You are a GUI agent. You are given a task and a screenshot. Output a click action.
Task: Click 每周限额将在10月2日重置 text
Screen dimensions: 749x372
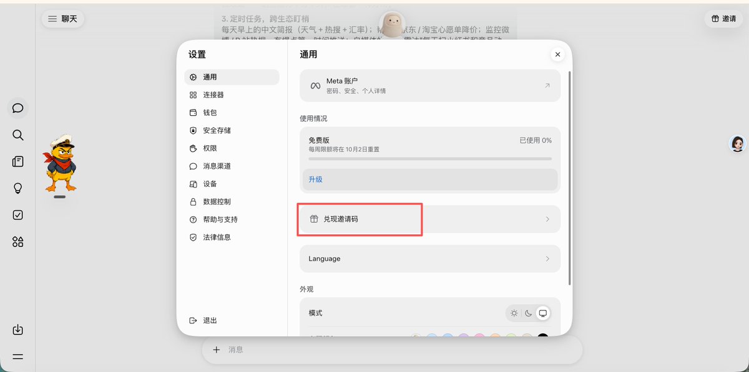[344, 150]
